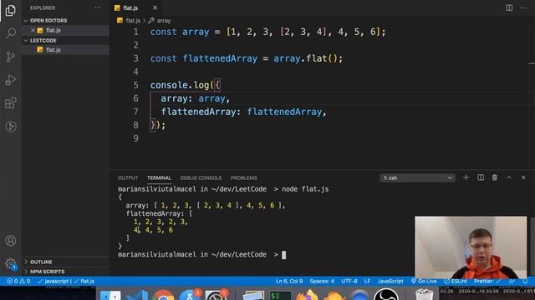Switch to the Debug Console tab
The width and height of the screenshot is (535, 300).
click(201, 177)
